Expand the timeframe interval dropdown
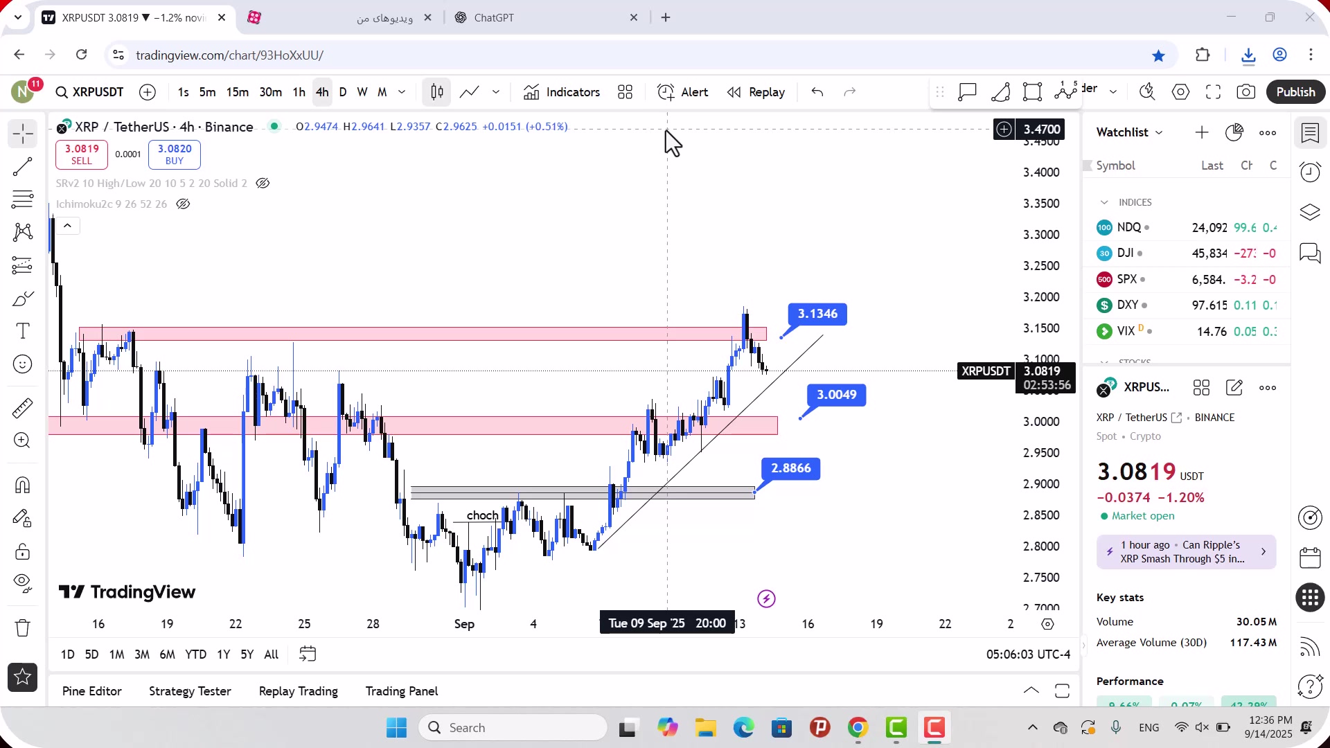Screen dimensions: 1330x748 [x=402, y=92]
